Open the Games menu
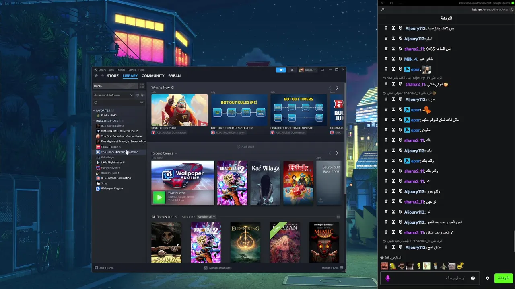This screenshot has width=515, height=289. coord(132,70)
